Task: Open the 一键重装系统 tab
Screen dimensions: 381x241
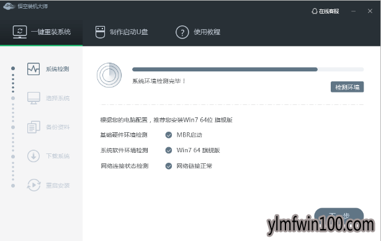Action: [x=42, y=32]
